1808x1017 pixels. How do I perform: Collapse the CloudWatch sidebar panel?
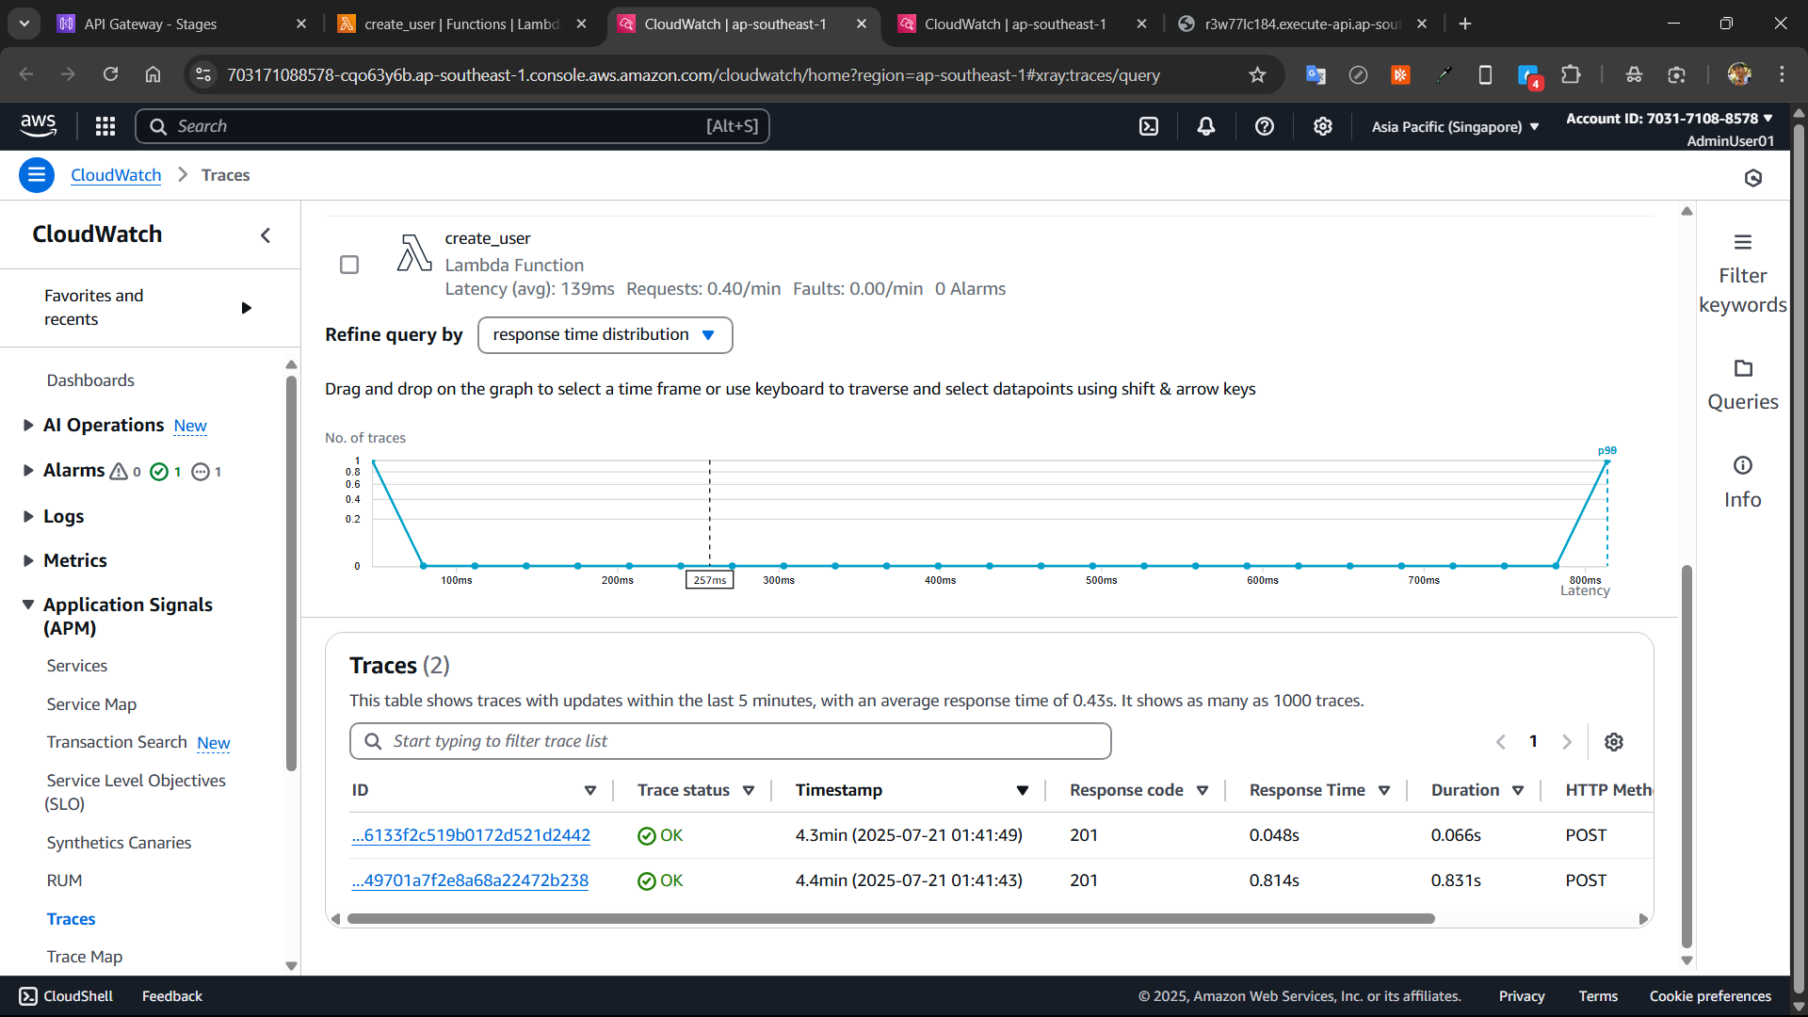tap(266, 235)
